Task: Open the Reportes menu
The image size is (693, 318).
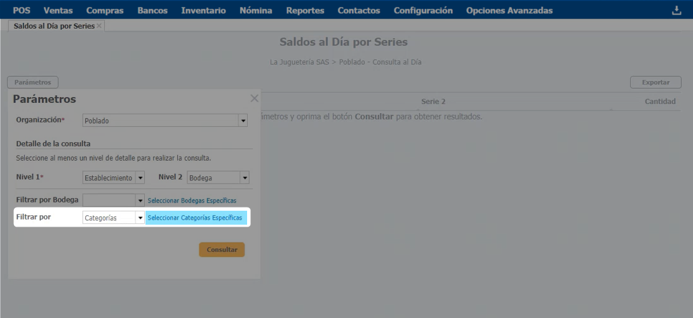Action: (305, 10)
